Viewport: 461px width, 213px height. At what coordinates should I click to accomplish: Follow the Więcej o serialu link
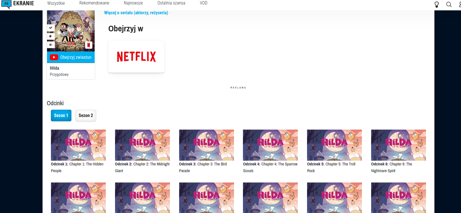tap(136, 13)
